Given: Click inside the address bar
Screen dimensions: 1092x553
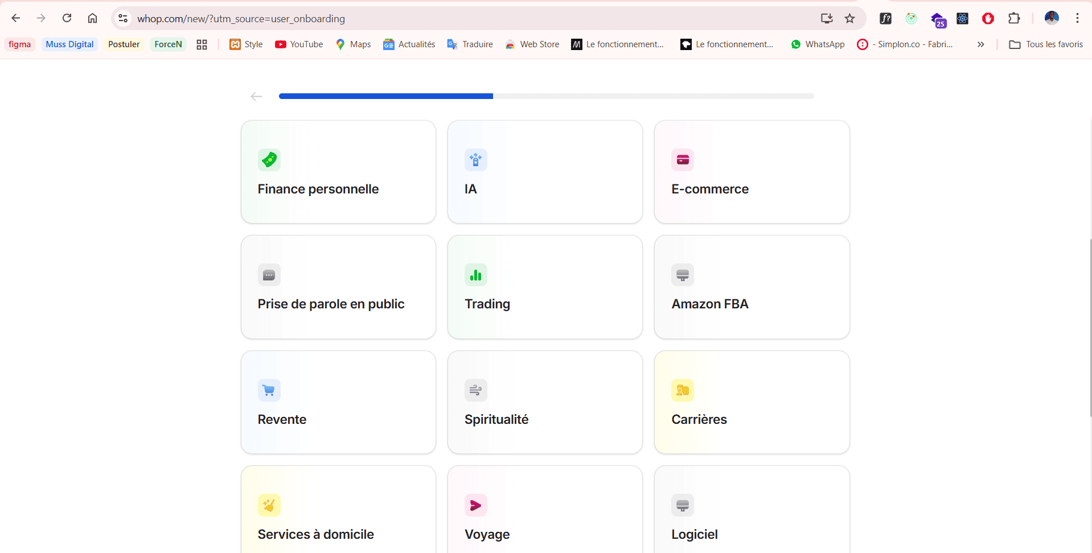Looking at the screenshot, I should [399, 18].
